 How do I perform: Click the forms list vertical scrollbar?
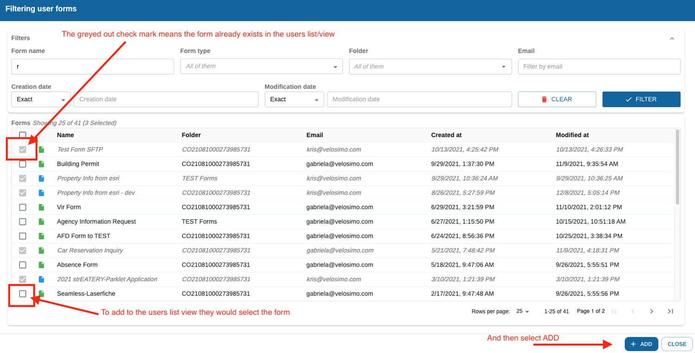coord(678,167)
